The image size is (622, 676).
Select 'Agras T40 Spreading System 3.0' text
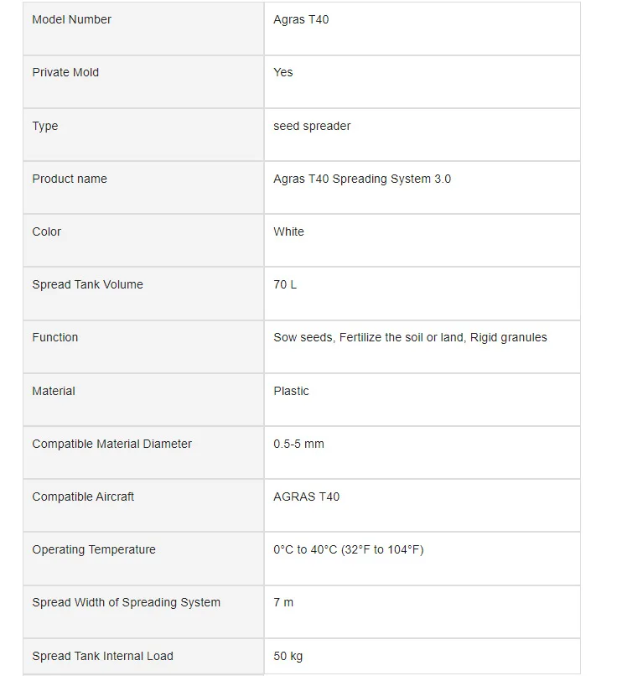pyautogui.click(x=362, y=179)
